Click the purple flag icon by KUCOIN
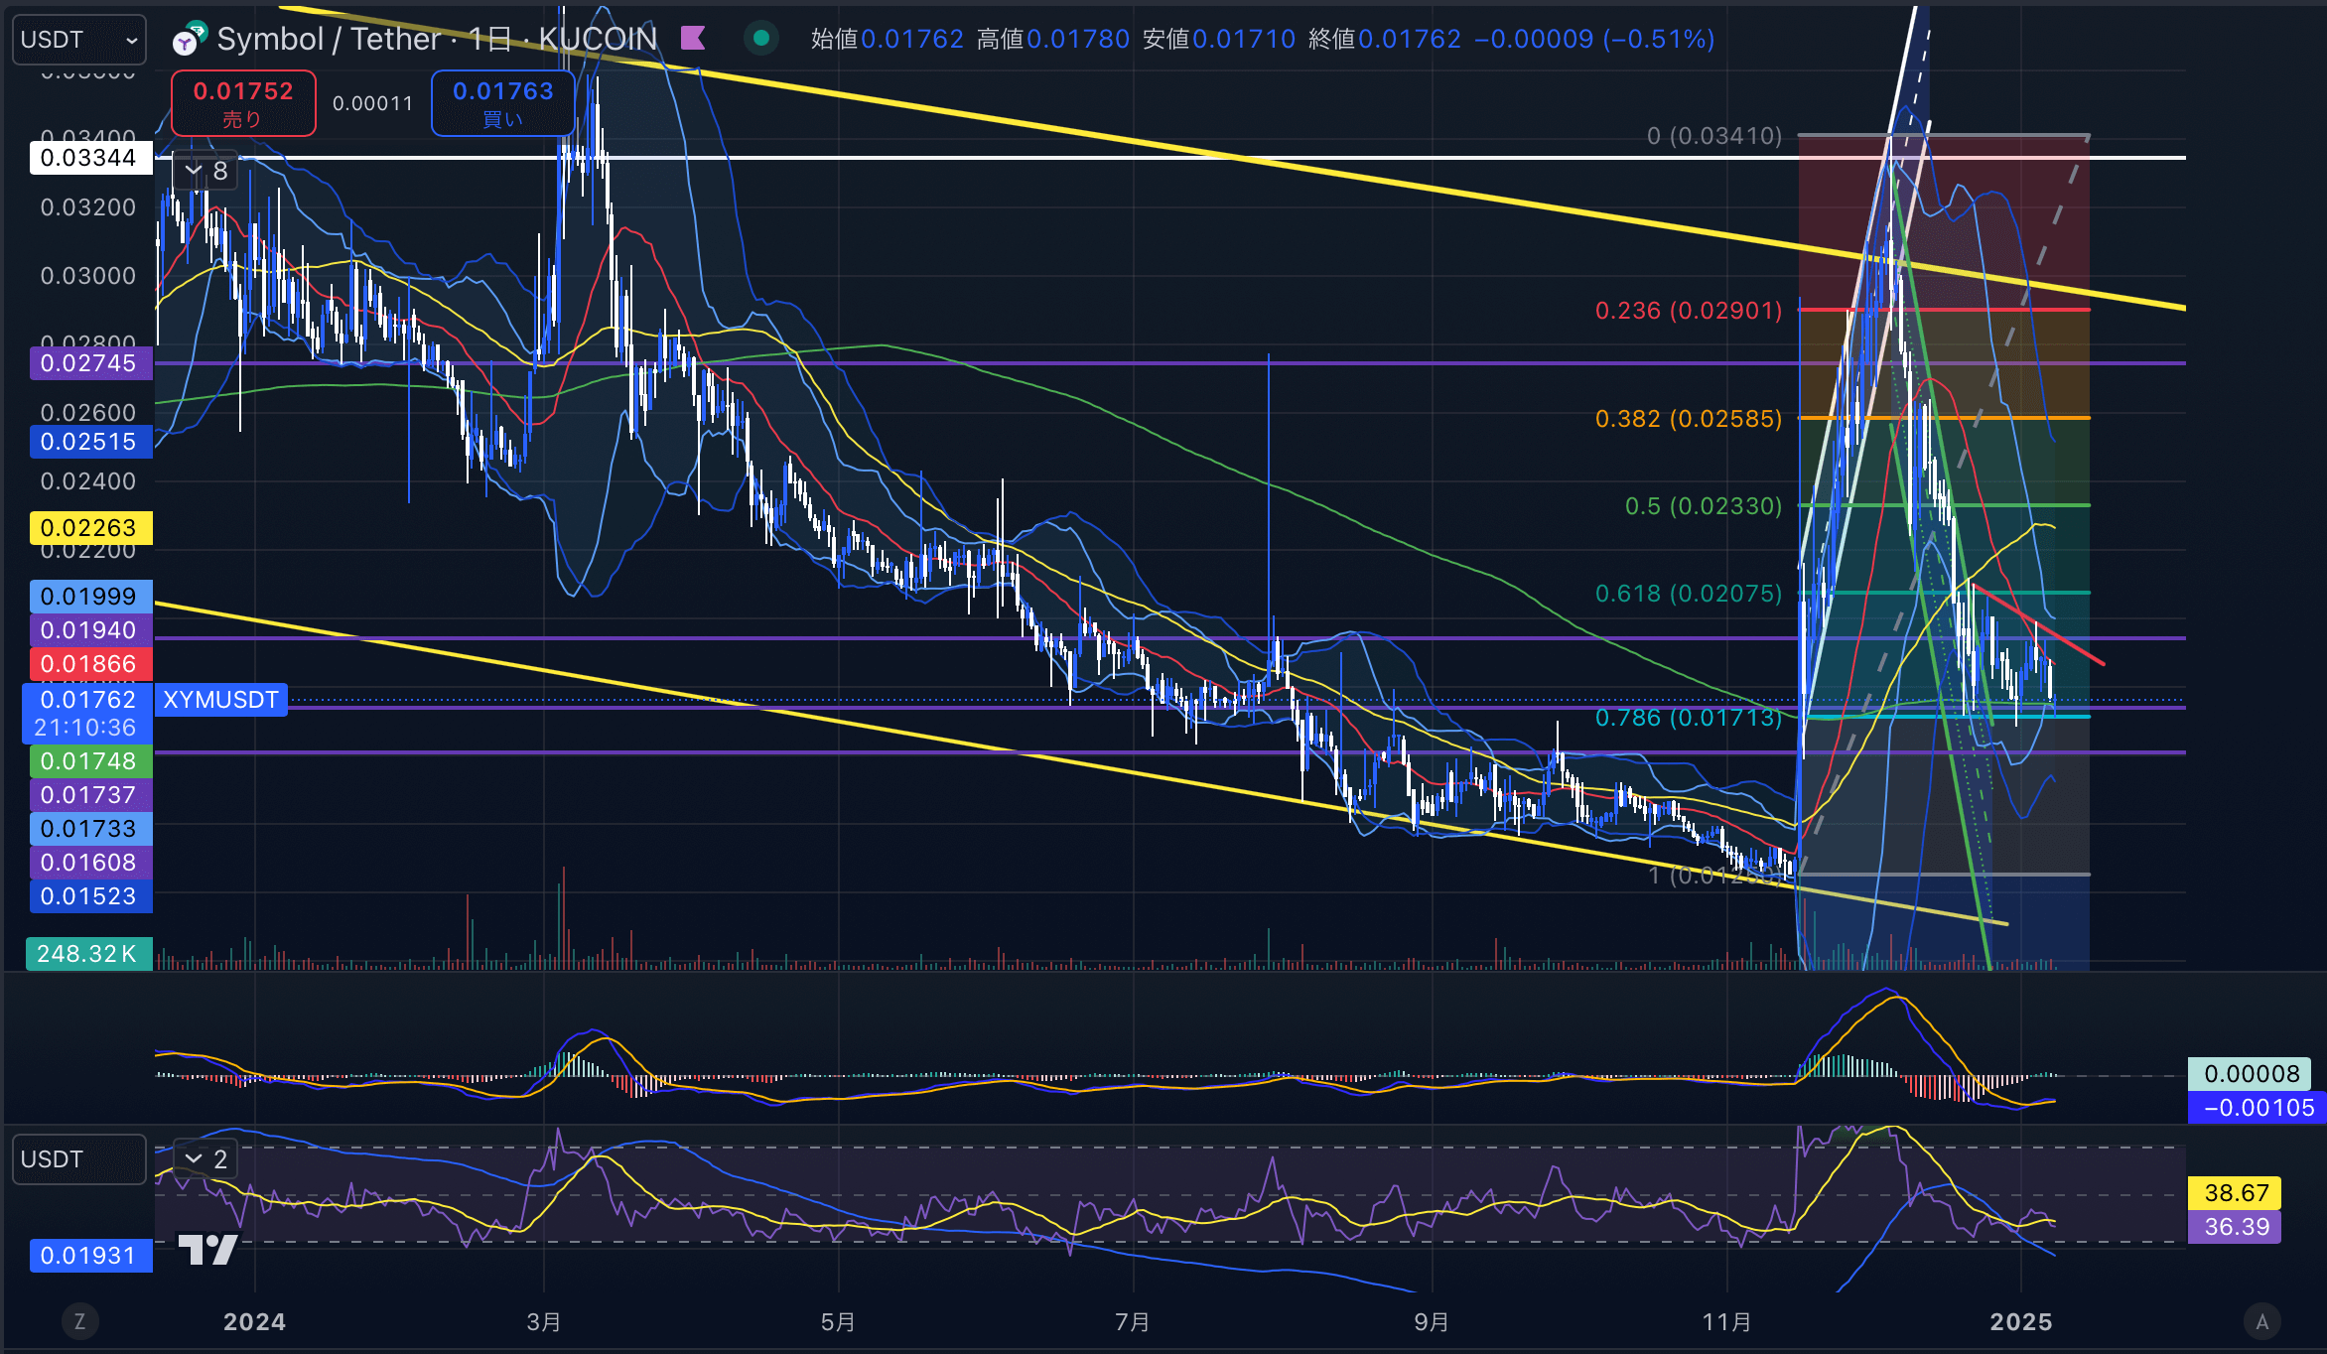2327x1354 pixels. click(693, 39)
